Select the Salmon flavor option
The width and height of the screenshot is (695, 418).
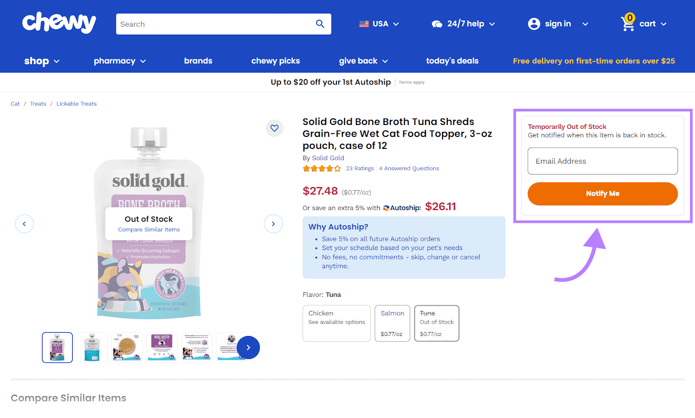coord(392,323)
